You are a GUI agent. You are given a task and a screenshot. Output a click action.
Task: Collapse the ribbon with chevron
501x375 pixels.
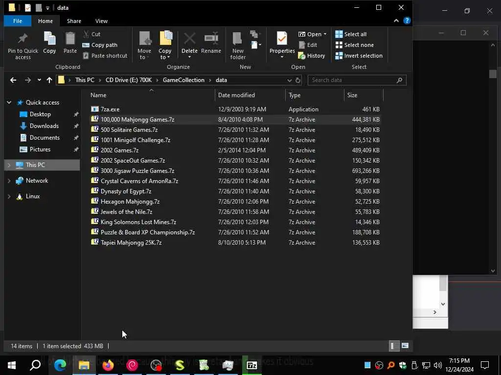point(396,21)
